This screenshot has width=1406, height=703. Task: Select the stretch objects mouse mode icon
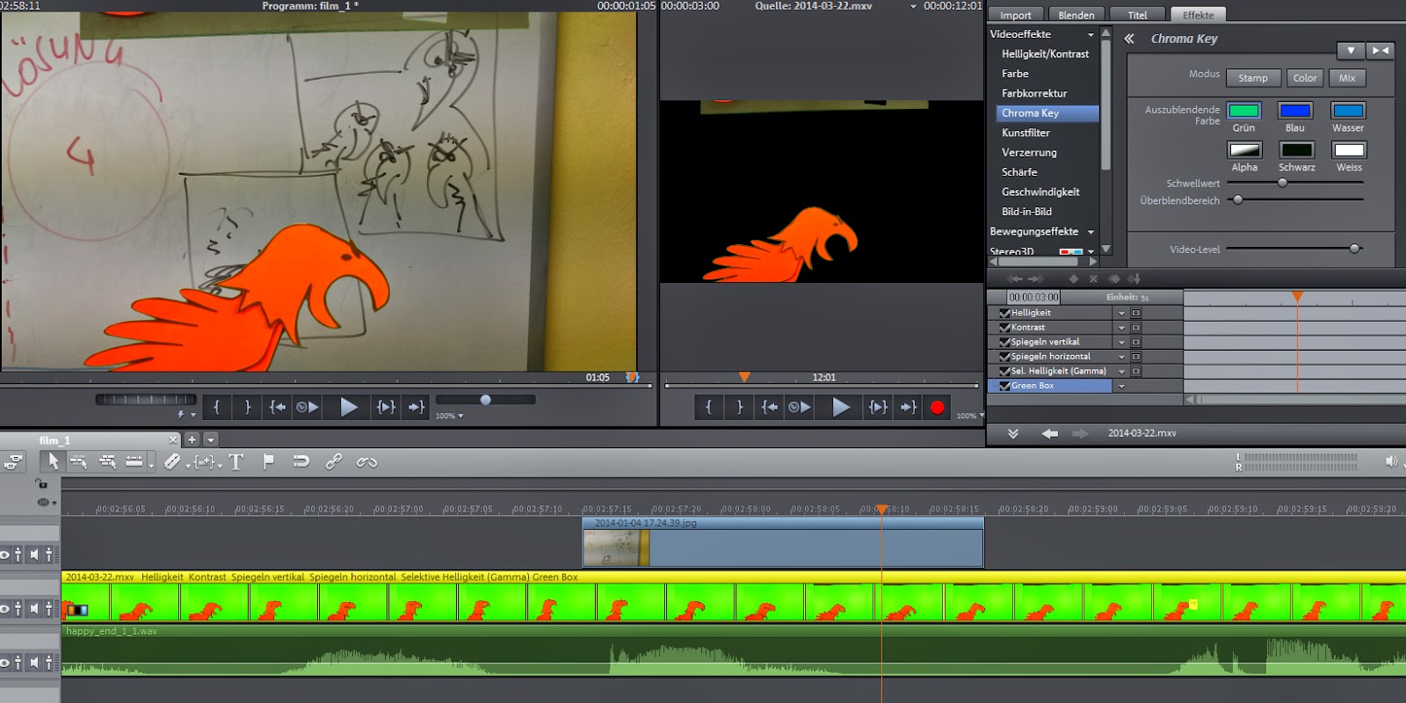[134, 461]
